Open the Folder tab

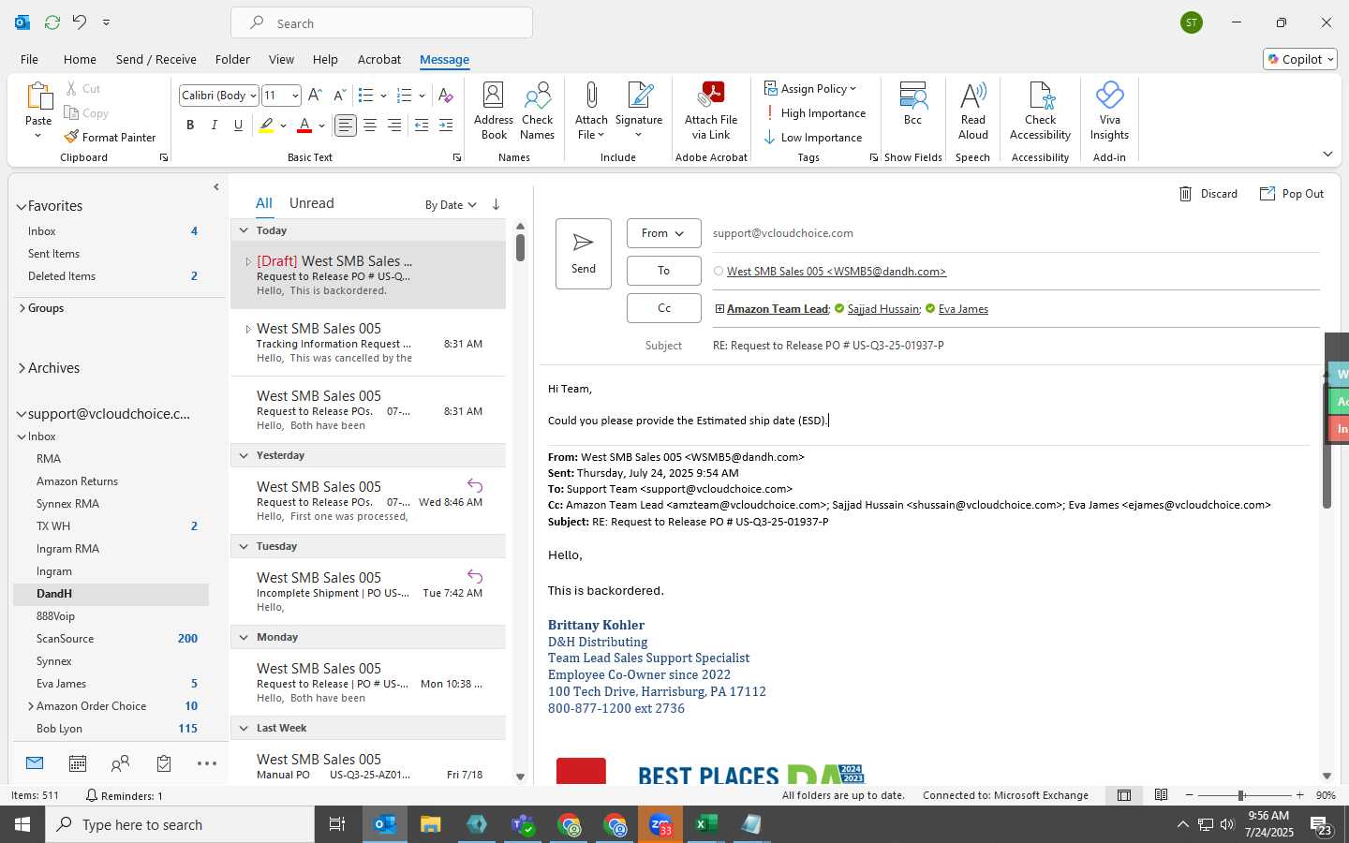[232, 59]
